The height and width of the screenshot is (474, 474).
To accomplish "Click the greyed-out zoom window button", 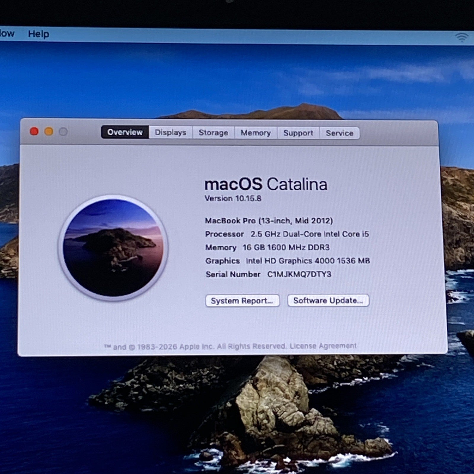I will pyautogui.click(x=63, y=132).
